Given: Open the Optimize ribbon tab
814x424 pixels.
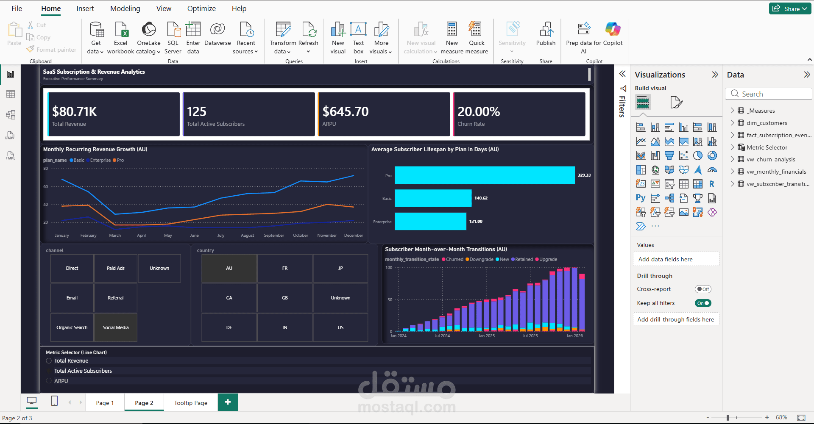Looking at the screenshot, I should coord(201,8).
